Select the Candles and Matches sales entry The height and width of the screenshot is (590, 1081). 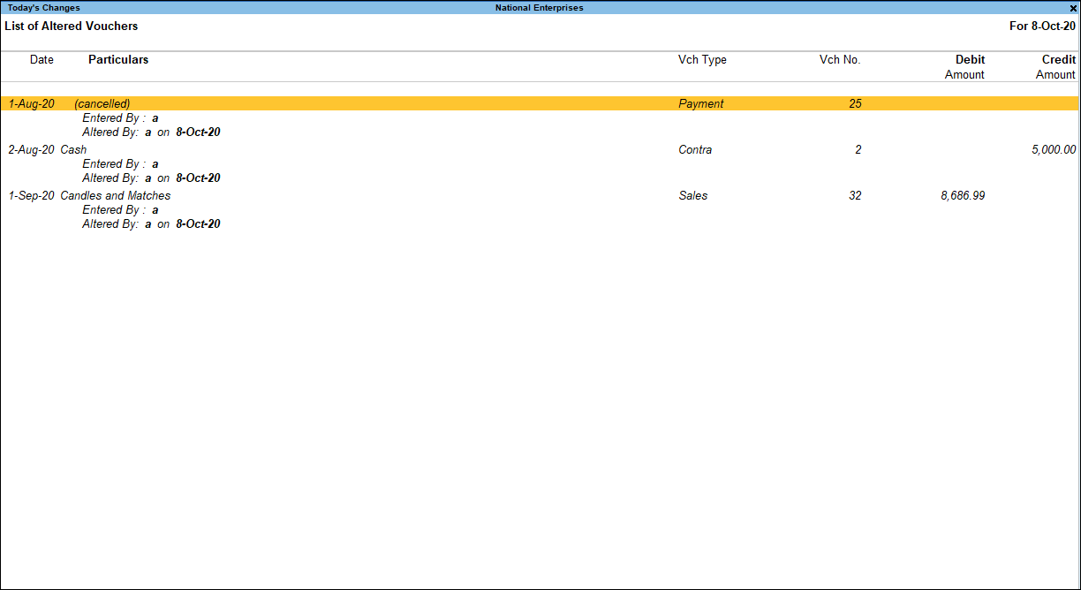point(540,195)
